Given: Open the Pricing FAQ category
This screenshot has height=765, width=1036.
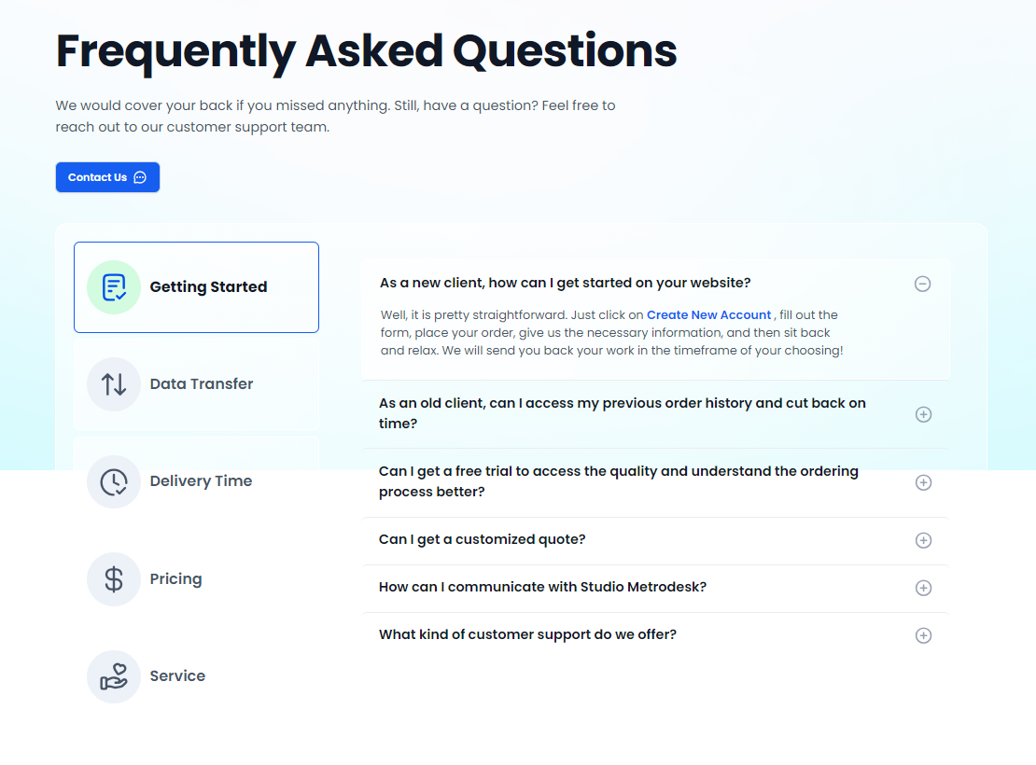Looking at the screenshot, I should (196, 578).
